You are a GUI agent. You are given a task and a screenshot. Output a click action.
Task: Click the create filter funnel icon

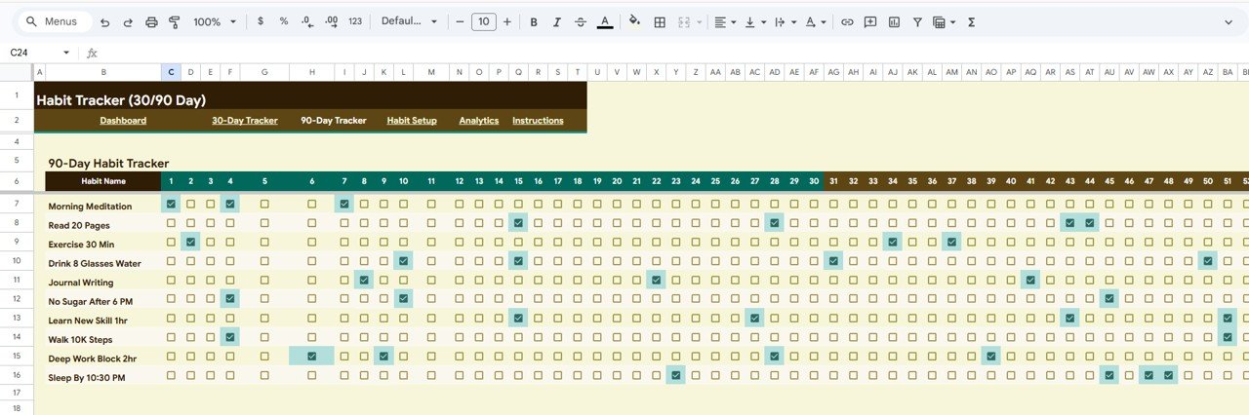[917, 21]
